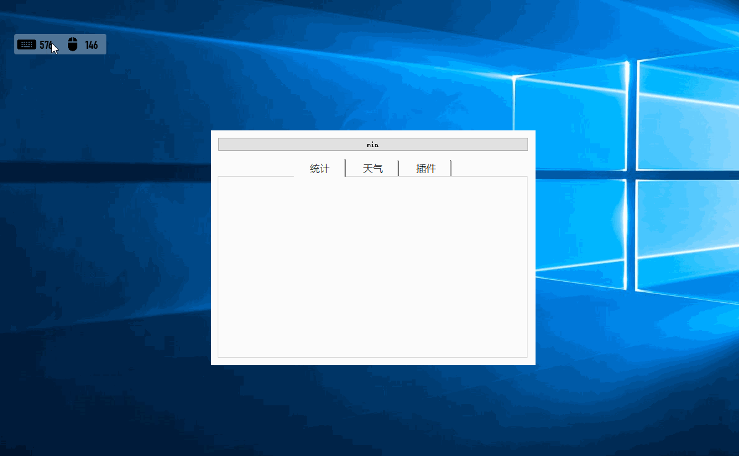Viewport: 739px width, 456px height.
Task: Click the mouse click count 146
Action: pyautogui.click(x=92, y=44)
